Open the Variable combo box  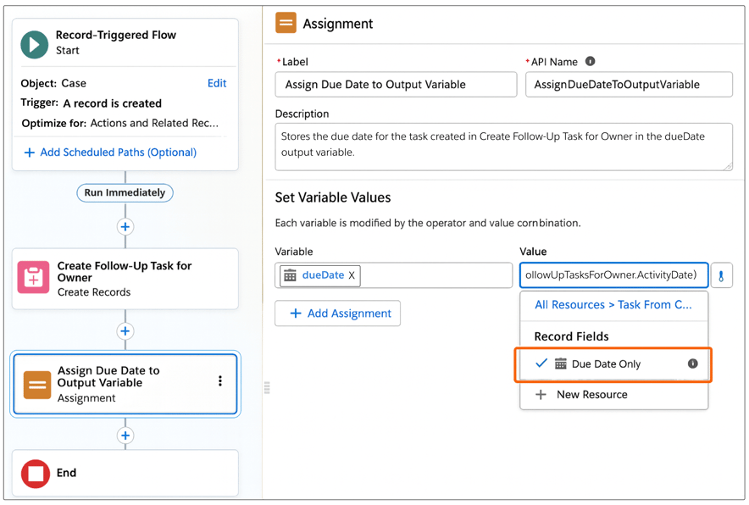click(x=432, y=275)
